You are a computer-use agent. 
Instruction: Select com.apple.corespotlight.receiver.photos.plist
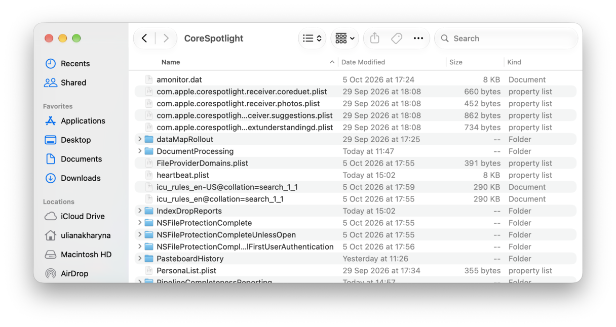[x=238, y=103]
